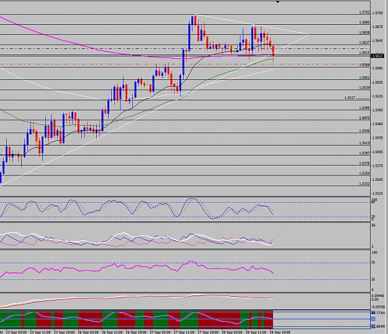This screenshot has width=388, height=334.
Task: Click the 1.5473 level label
Action: pyautogui.click(x=364, y=118)
